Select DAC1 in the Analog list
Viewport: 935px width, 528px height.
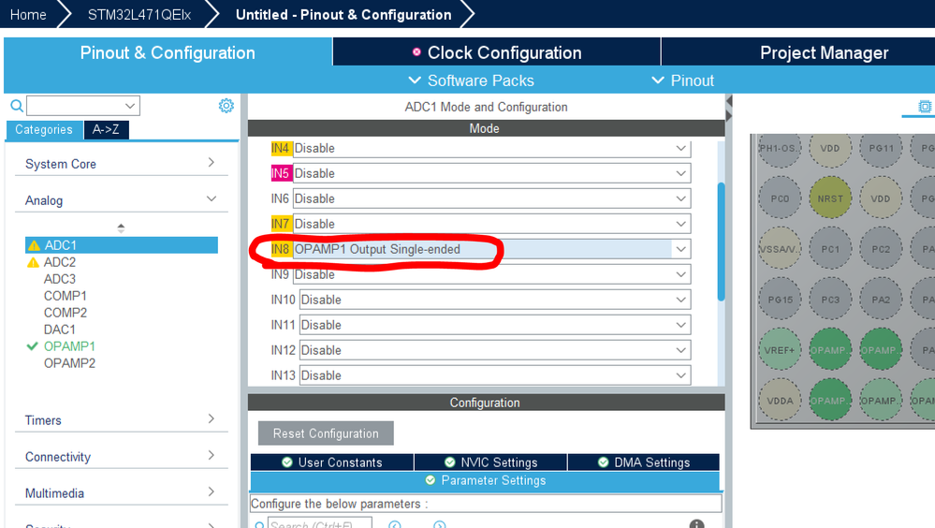click(x=60, y=330)
